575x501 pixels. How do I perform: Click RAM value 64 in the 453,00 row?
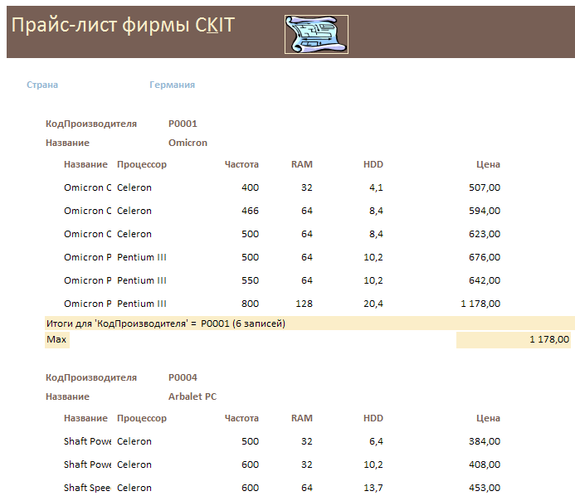click(x=307, y=488)
